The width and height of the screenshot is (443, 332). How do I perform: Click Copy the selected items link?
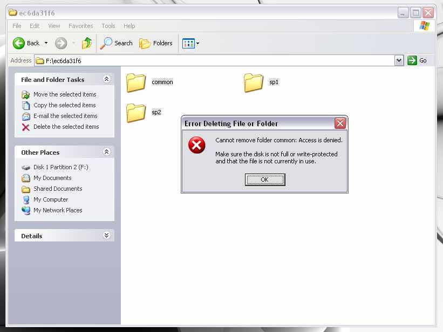point(65,105)
